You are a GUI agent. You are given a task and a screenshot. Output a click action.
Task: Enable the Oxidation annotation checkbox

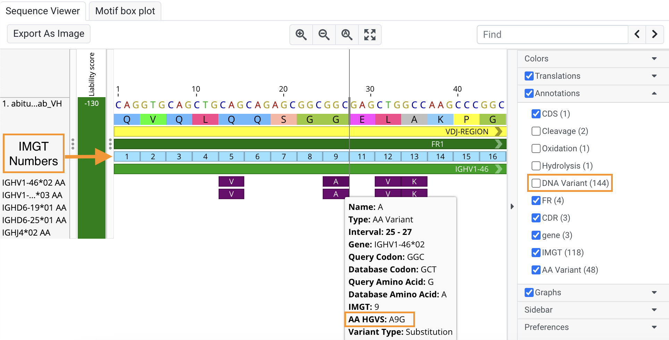pyautogui.click(x=536, y=148)
